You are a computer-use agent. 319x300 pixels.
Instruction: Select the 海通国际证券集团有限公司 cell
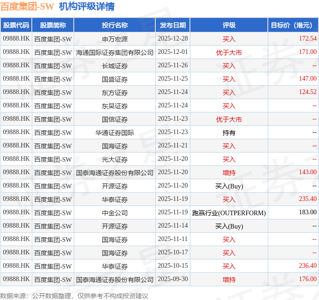point(115,52)
